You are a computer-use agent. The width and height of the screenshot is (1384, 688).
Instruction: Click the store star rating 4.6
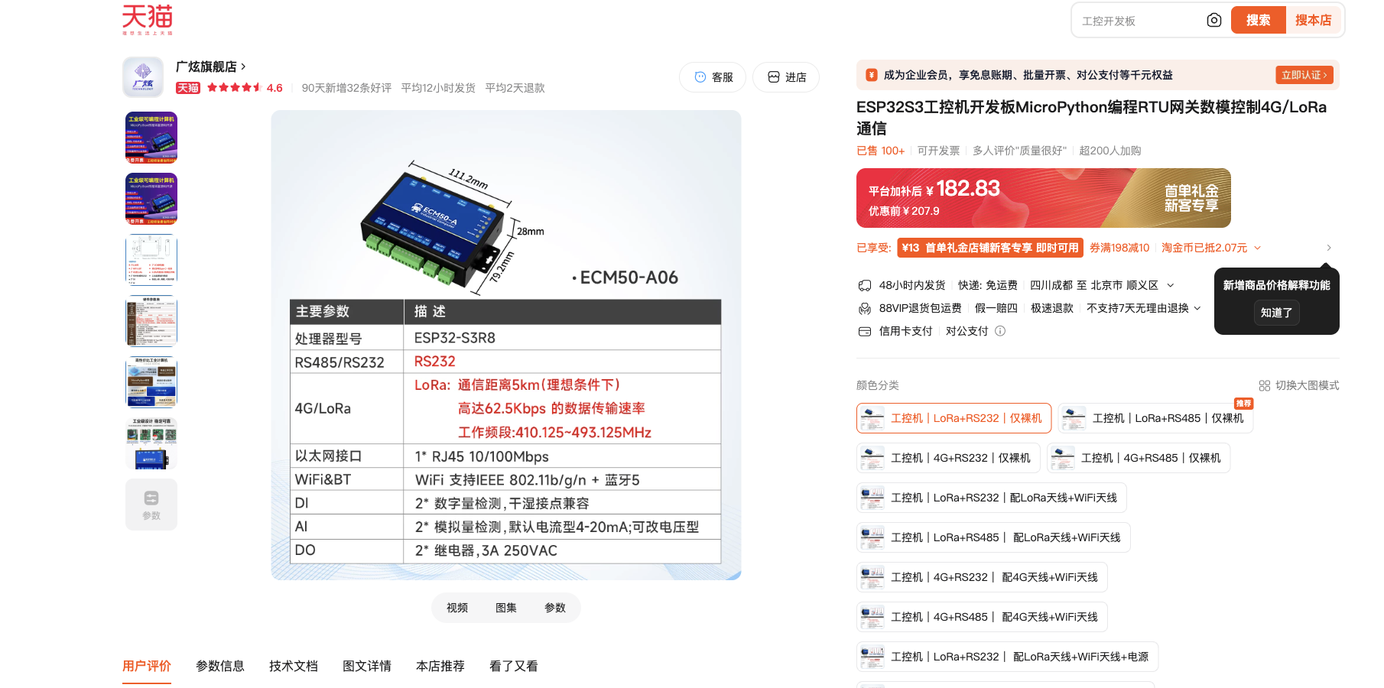pyautogui.click(x=245, y=88)
